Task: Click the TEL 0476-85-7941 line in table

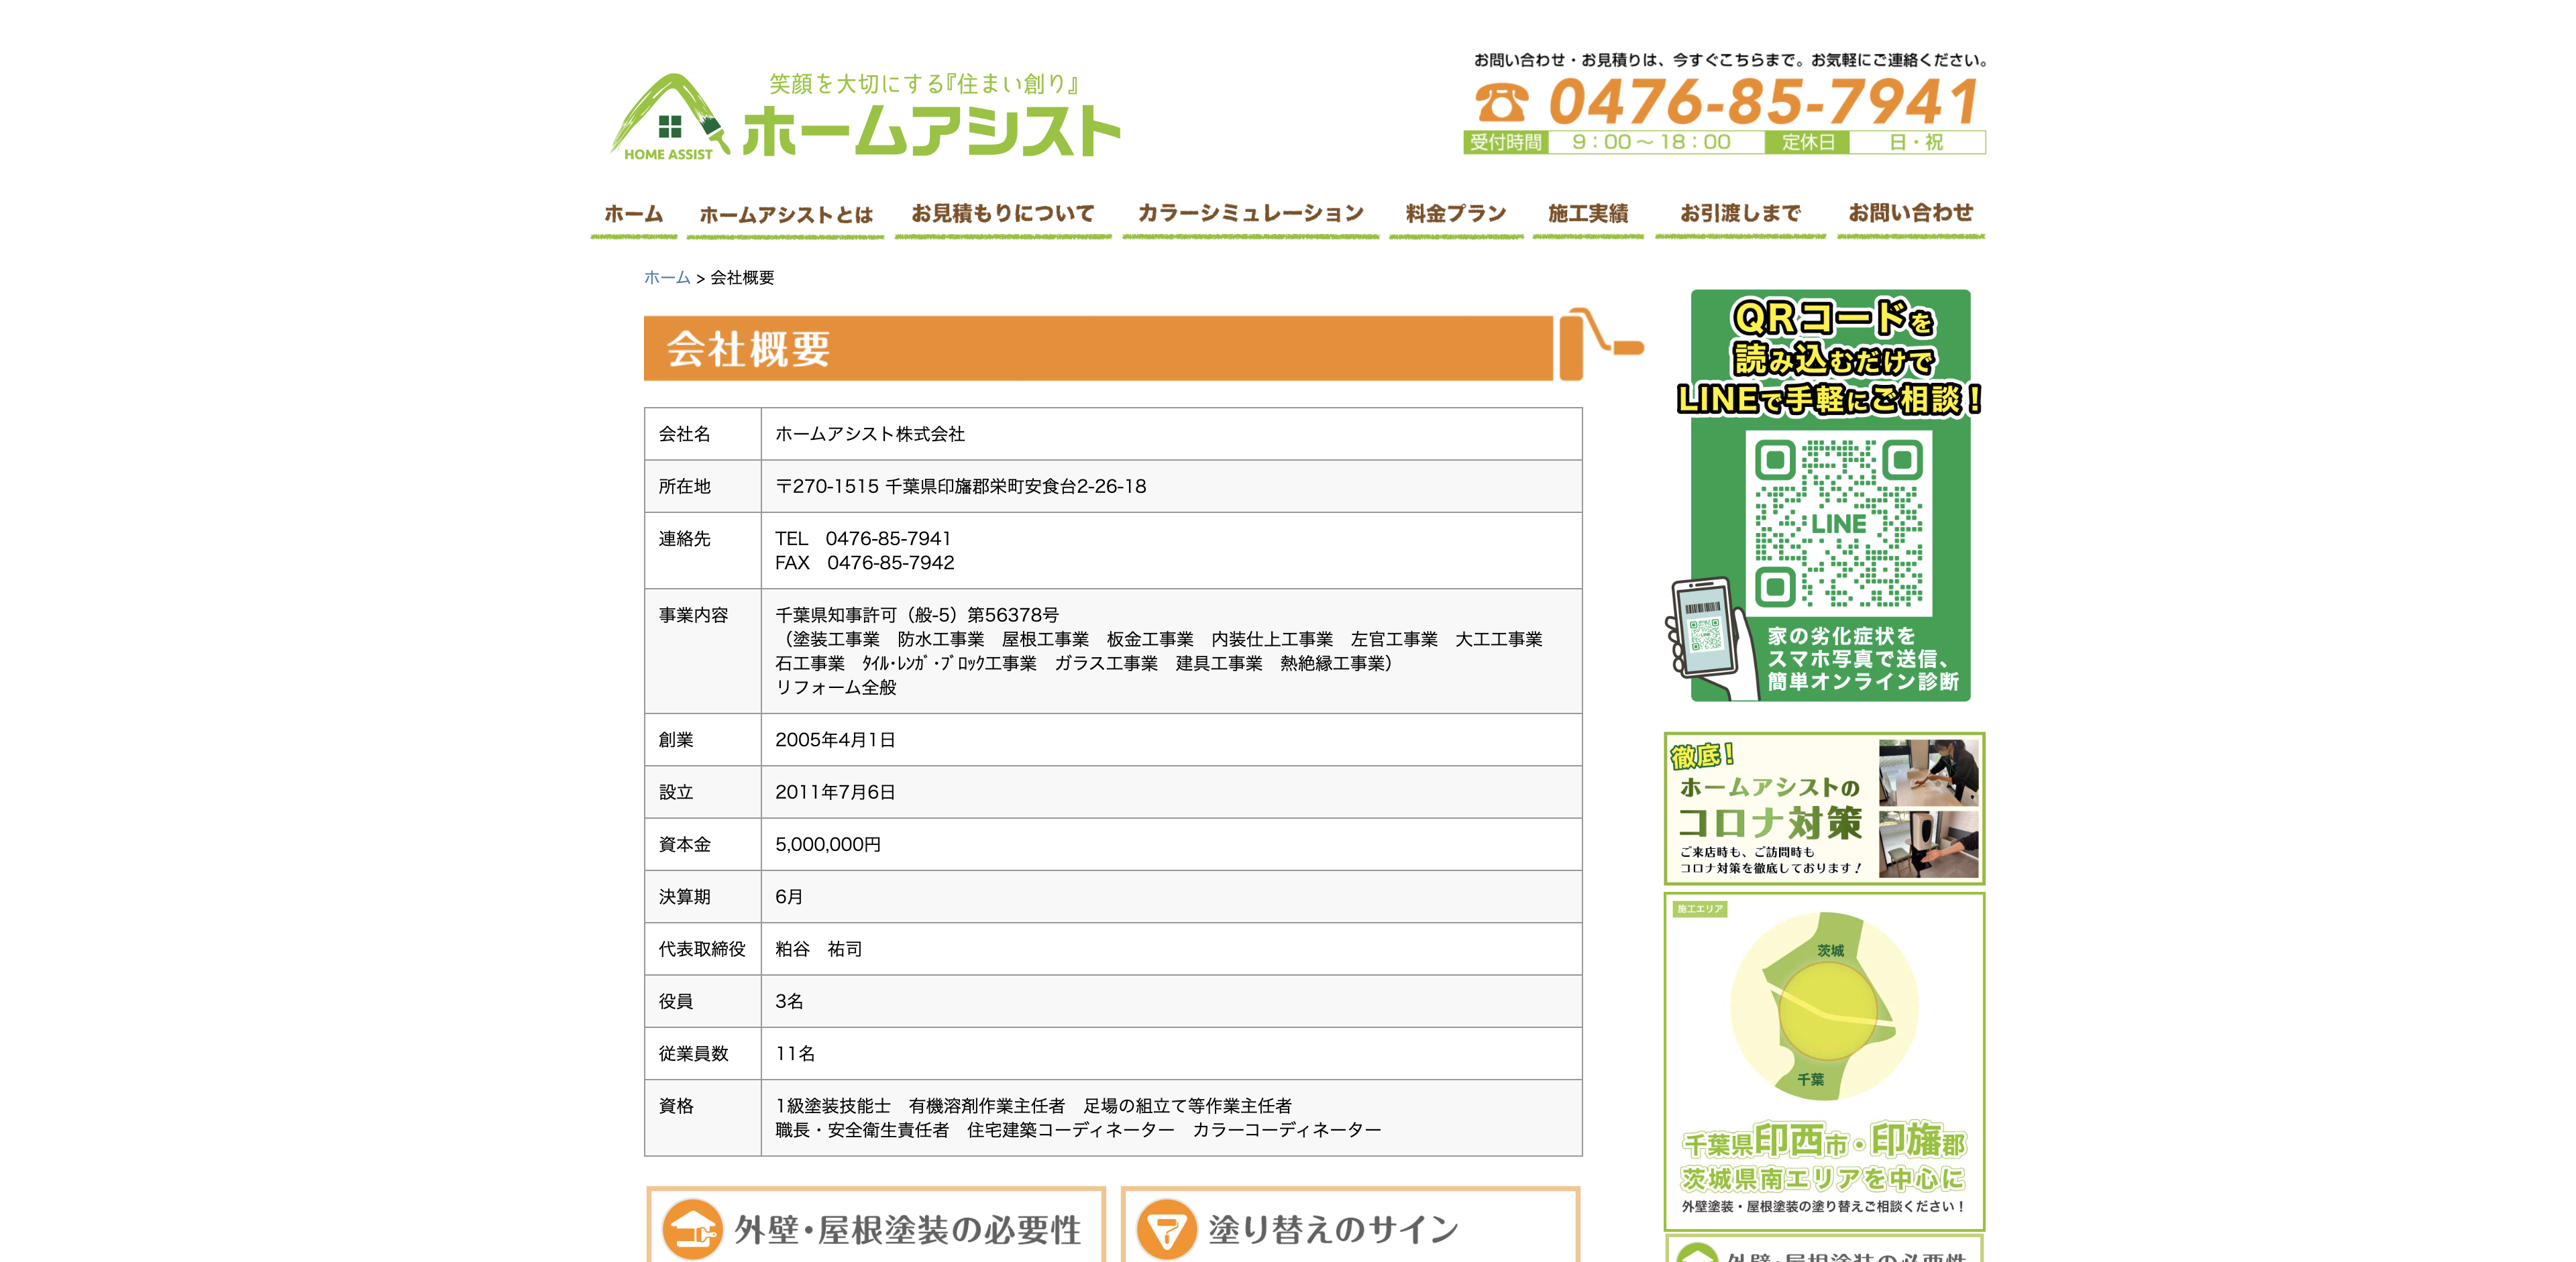Action: tap(863, 538)
